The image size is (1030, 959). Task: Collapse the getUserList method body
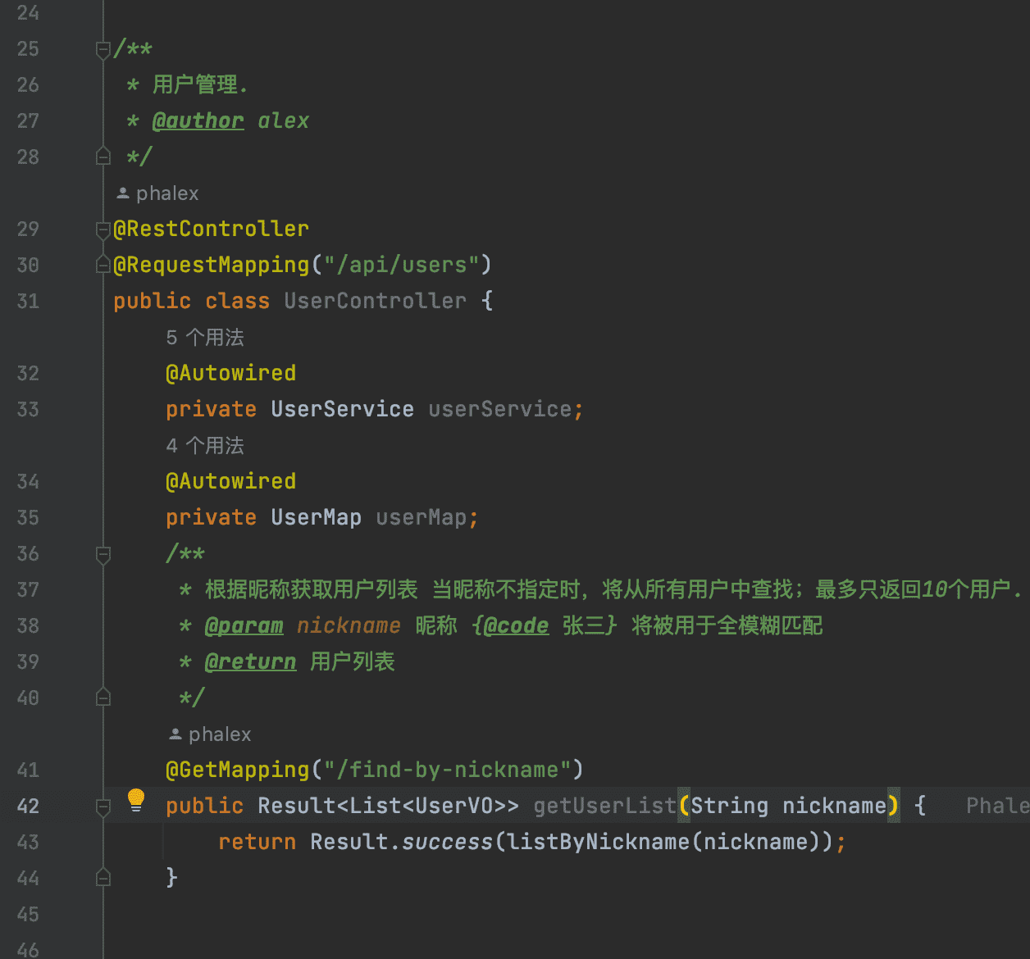[103, 807]
